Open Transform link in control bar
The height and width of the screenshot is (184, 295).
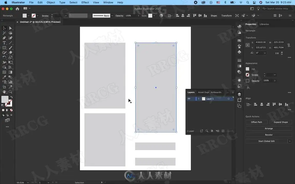226,16
